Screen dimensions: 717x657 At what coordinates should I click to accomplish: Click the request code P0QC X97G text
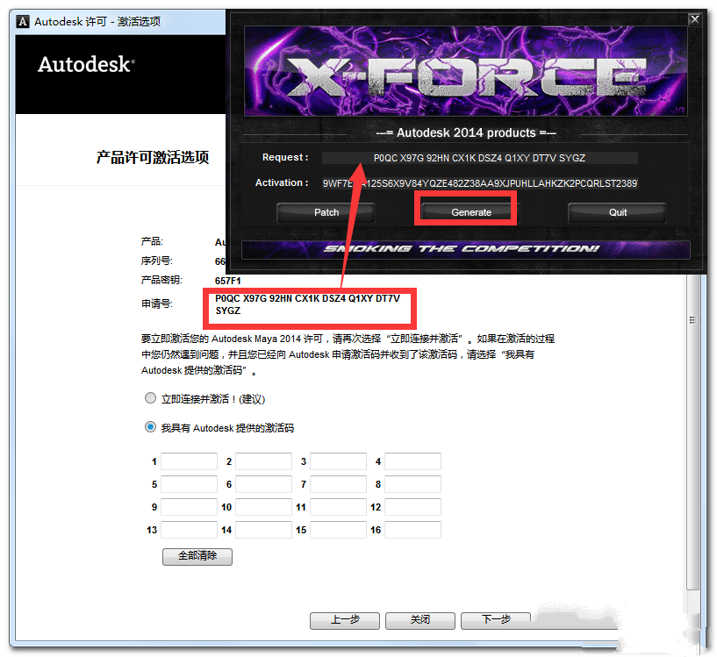coord(307,304)
